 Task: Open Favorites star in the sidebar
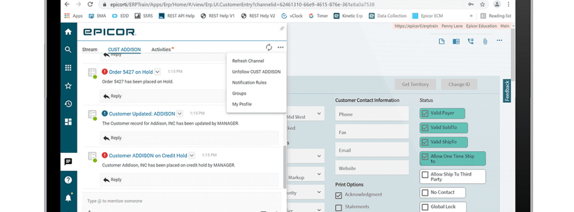[x=68, y=86]
